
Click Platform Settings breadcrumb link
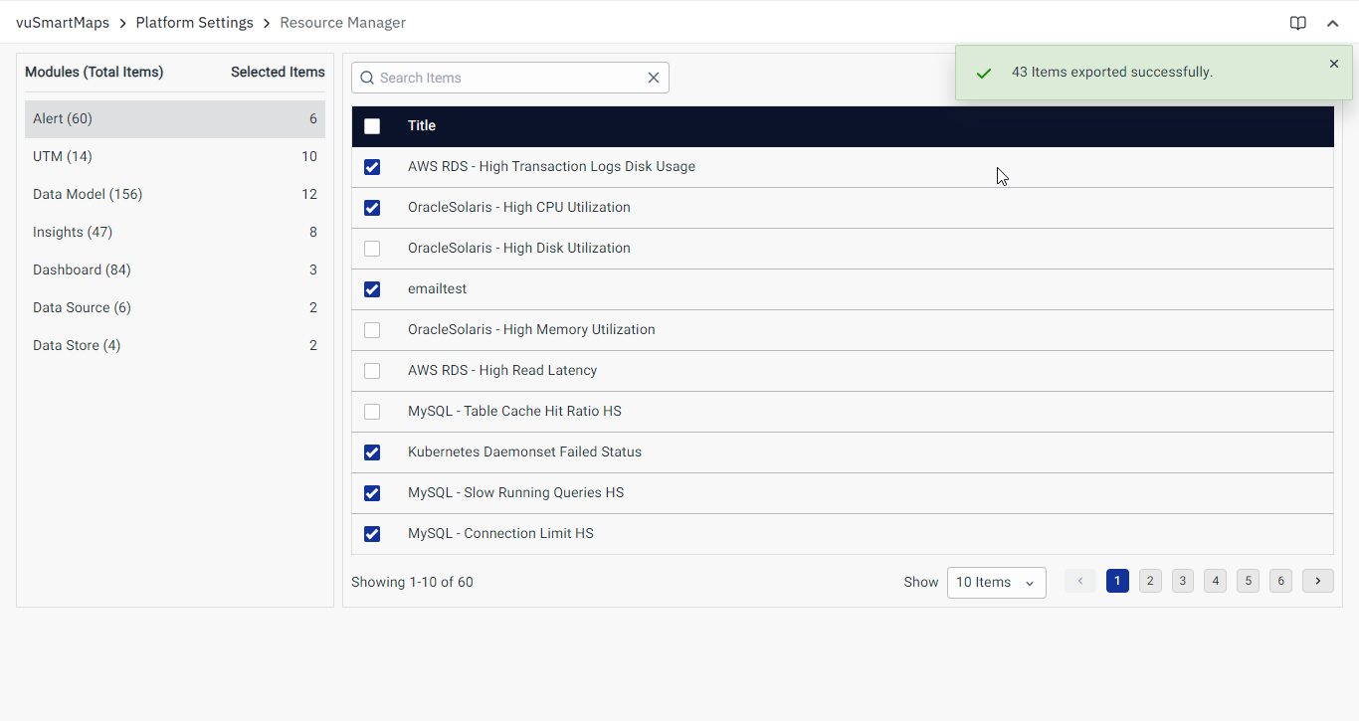[194, 23]
